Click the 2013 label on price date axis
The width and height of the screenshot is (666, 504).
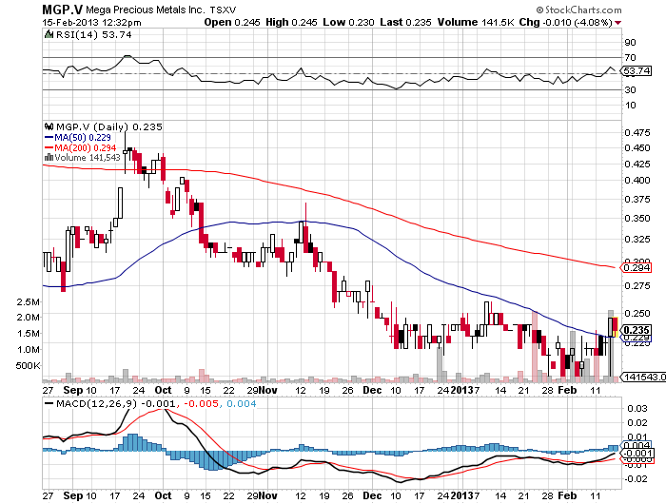[x=461, y=390]
